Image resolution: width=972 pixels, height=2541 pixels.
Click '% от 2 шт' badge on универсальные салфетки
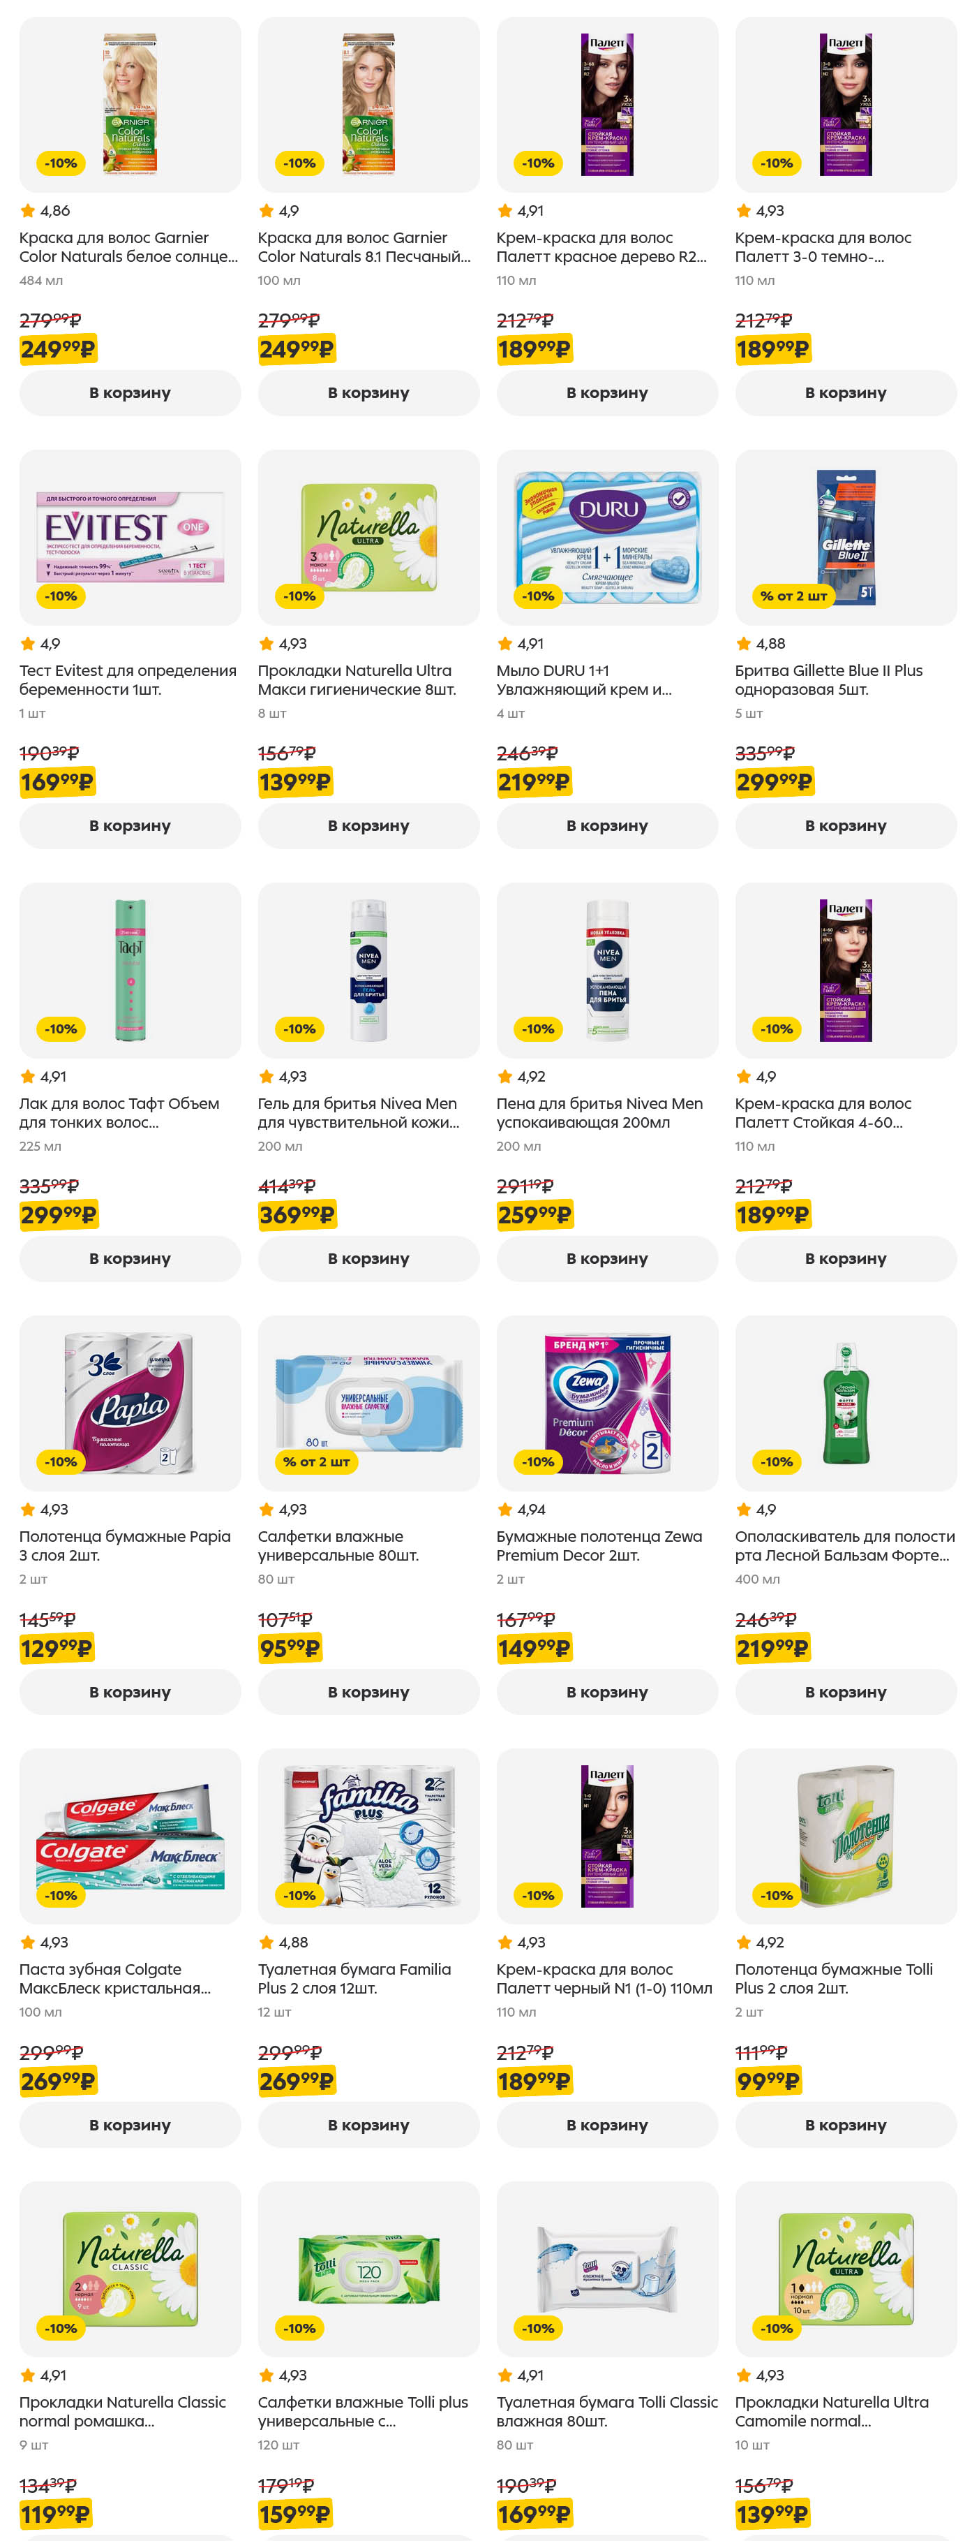coord(315,1462)
